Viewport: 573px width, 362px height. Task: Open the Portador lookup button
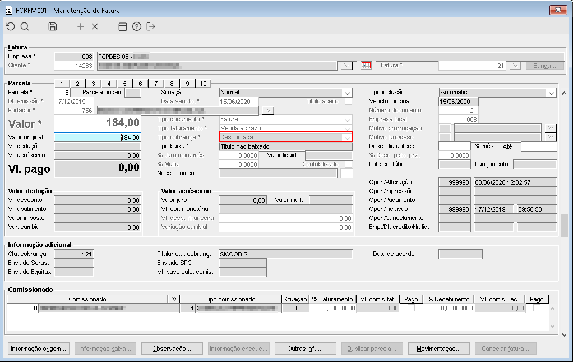268,111
